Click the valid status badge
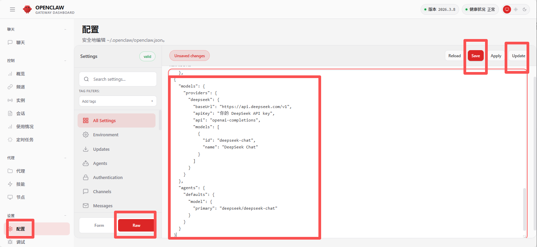Viewport: 537px width, 247px height. pyautogui.click(x=147, y=57)
